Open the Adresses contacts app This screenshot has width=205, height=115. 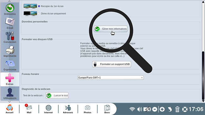tap(68, 109)
